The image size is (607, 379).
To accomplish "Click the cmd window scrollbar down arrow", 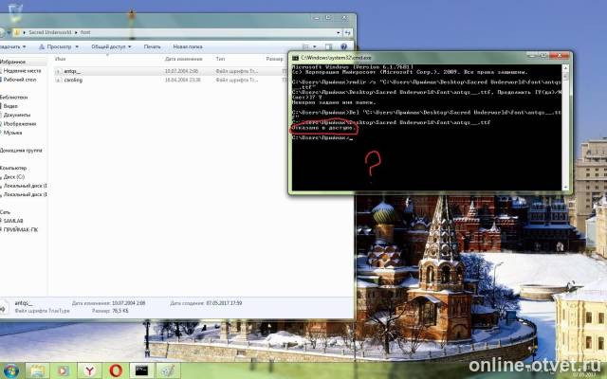I will pyautogui.click(x=565, y=188).
